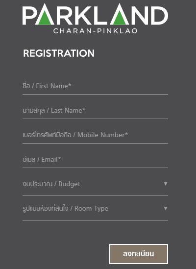Select the Thai label งบประมาณ in Budget
Viewport: 196px width, 269px height.
(37, 184)
